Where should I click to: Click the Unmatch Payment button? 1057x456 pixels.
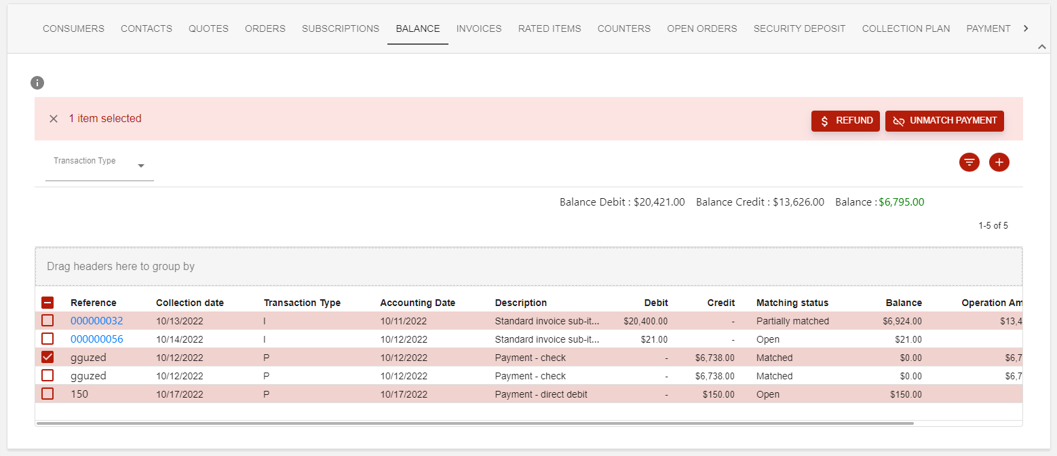pos(944,121)
